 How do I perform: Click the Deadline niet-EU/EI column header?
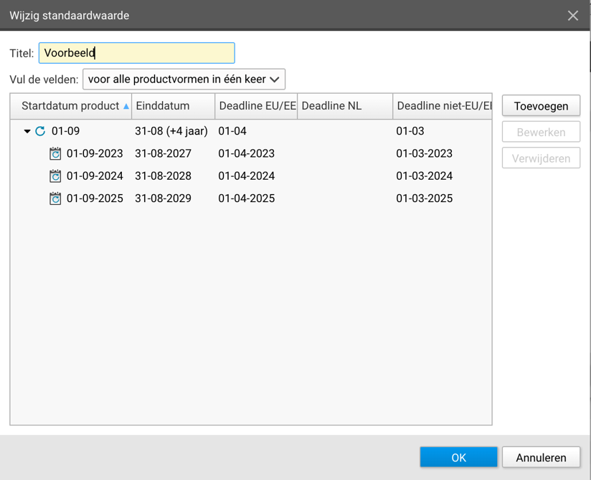point(443,106)
